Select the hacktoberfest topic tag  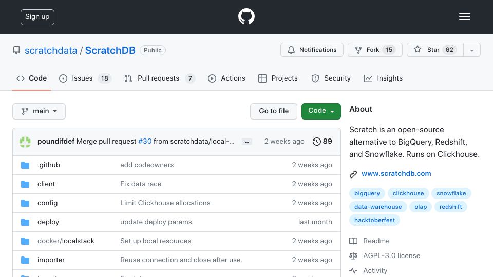coord(374,220)
